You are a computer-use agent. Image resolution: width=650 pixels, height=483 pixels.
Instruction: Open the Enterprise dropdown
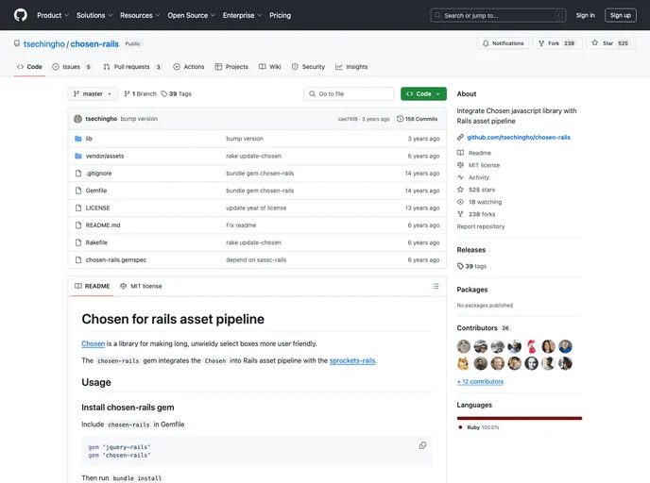point(242,15)
